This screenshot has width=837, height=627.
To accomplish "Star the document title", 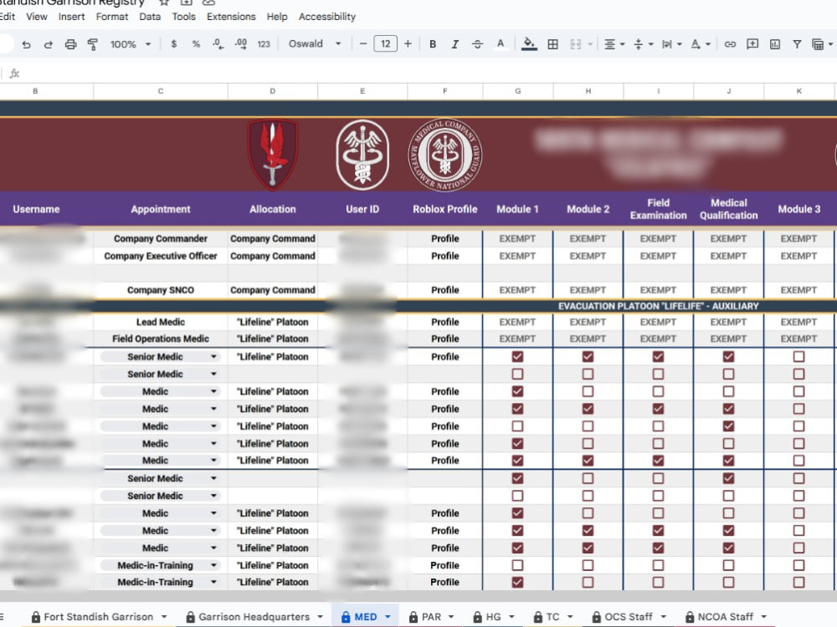I will [164, 3].
